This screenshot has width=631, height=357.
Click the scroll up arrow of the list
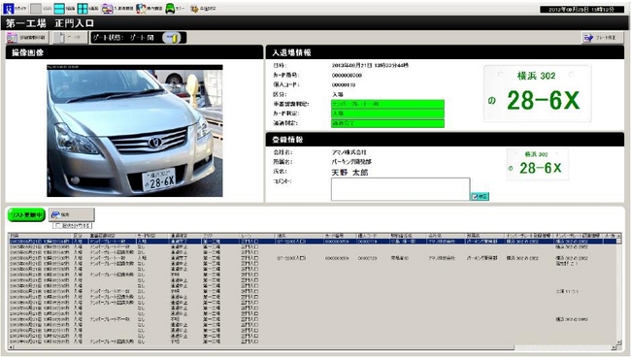click(x=618, y=236)
